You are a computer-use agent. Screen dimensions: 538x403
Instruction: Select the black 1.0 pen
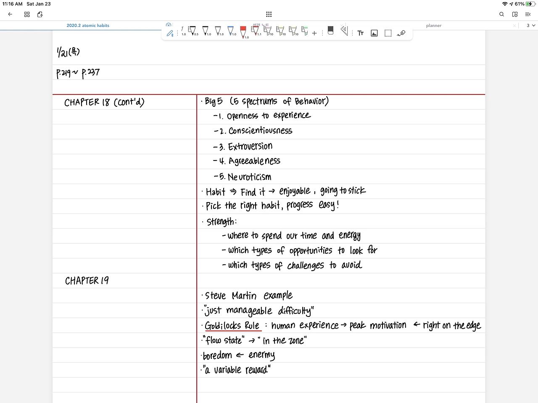point(206,31)
